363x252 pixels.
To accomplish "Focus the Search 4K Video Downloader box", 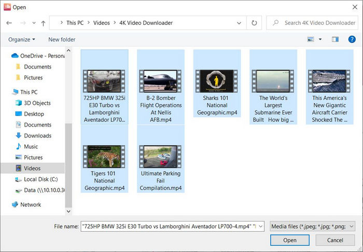I will click(x=312, y=23).
